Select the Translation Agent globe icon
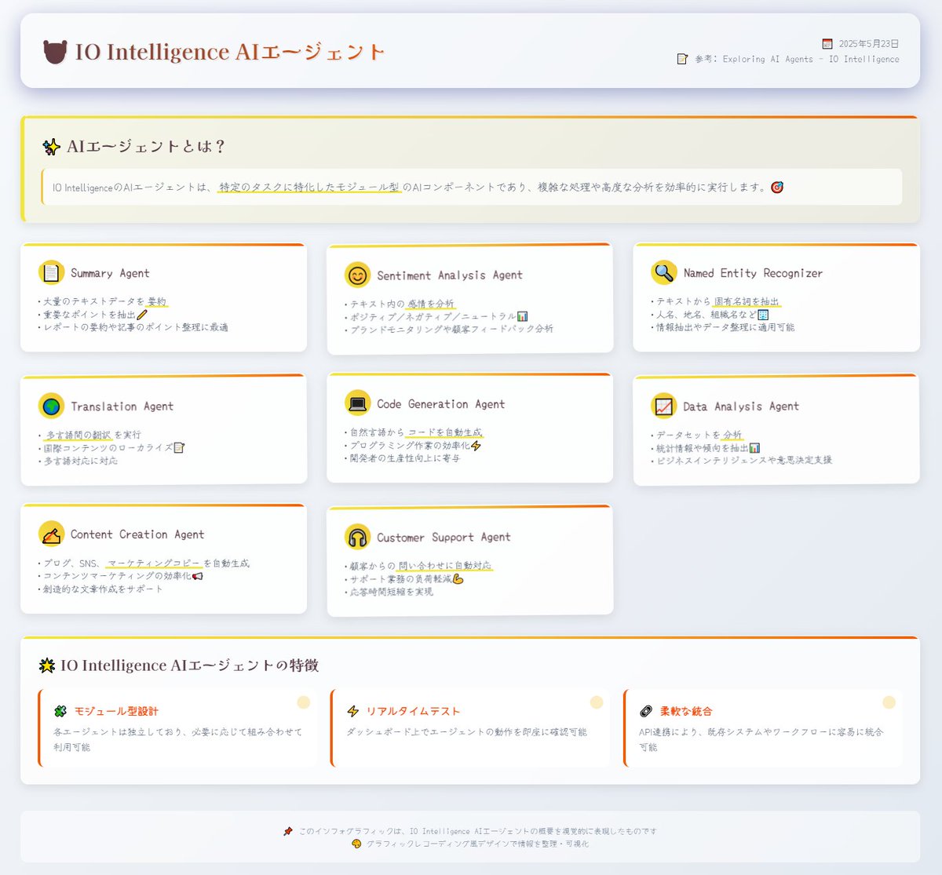Image resolution: width=942 pixels, height=875 pixels. click(50, 406)
